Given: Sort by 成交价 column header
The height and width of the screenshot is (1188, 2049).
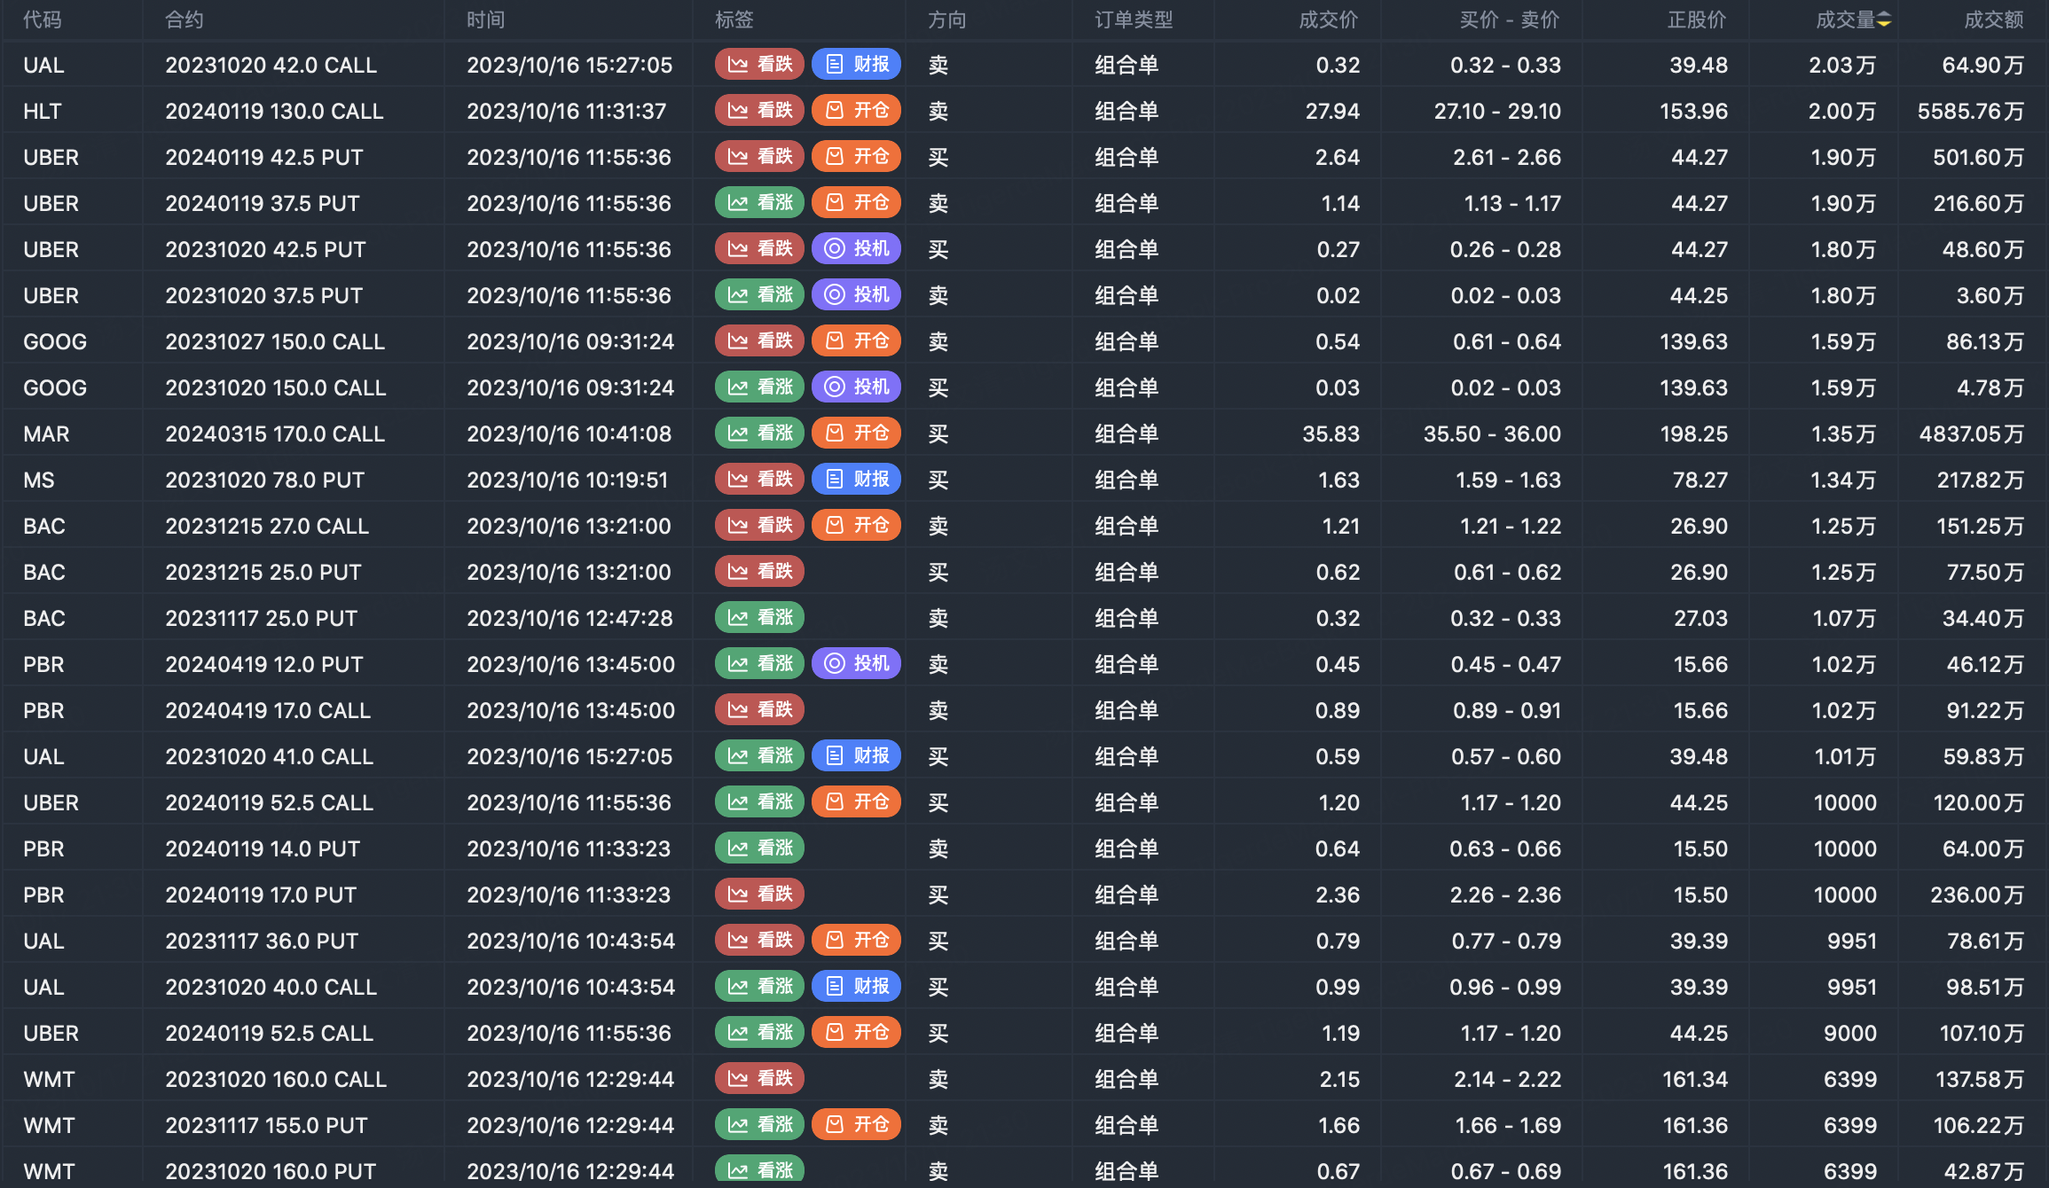Looking at the screenshot, I should pyautogui.click(x=1329, y=20).
